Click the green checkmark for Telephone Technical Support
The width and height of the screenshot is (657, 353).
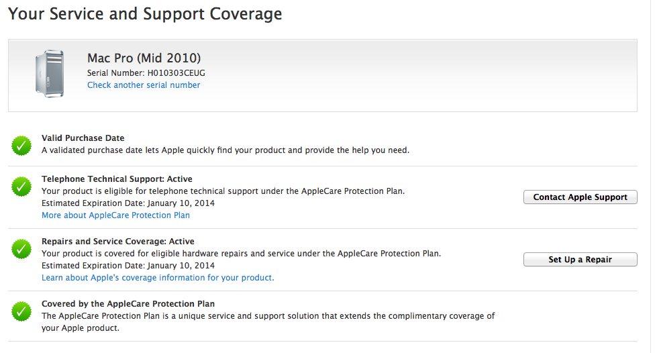click(21, 187)
